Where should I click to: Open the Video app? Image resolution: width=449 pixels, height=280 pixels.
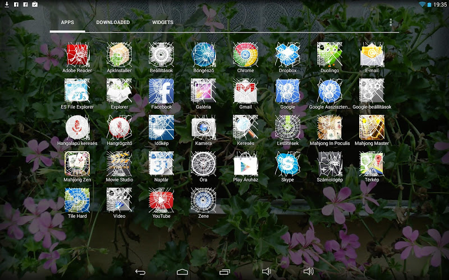119,200
